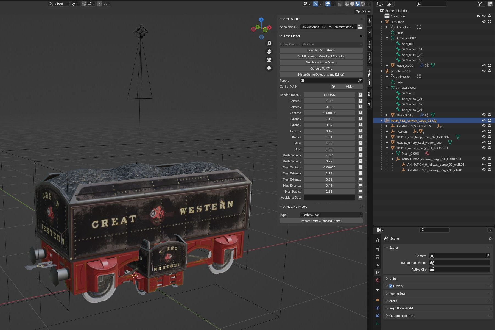
Task: Click eyedropper beside Parent field
Action: 360,81
